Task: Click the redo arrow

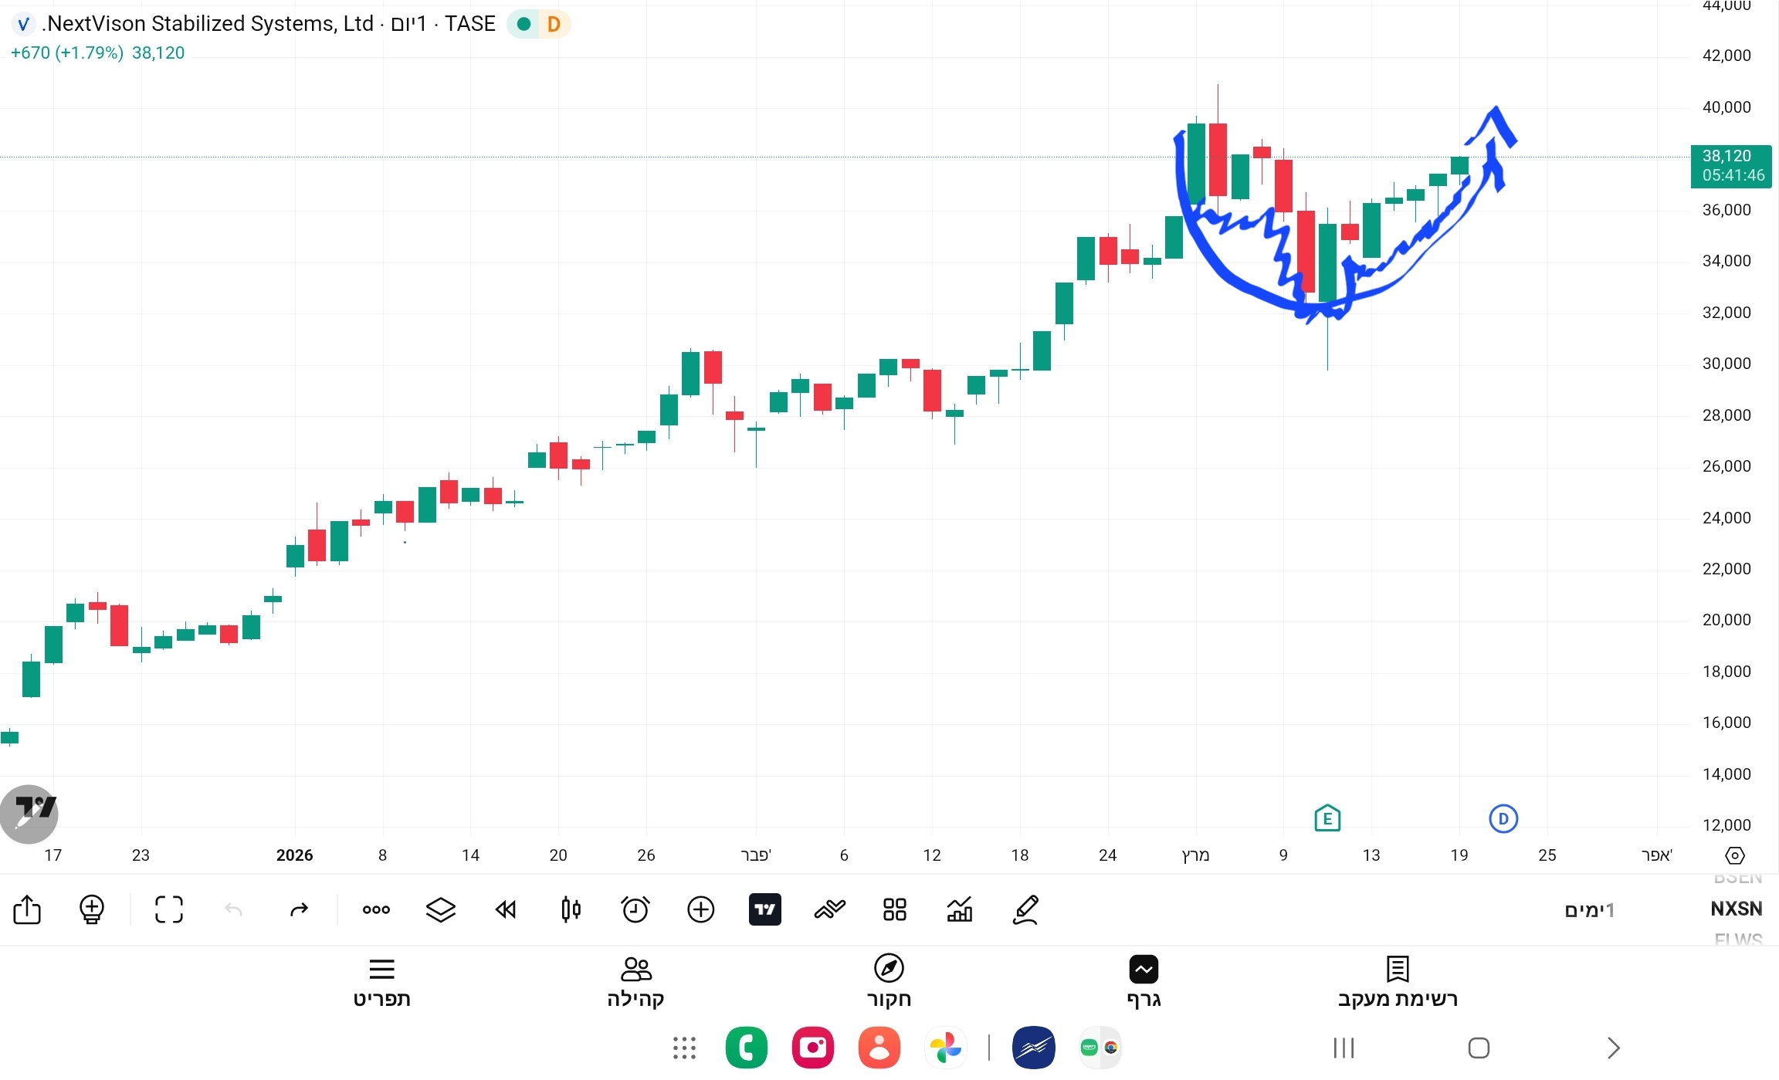Action: [299, 909]
